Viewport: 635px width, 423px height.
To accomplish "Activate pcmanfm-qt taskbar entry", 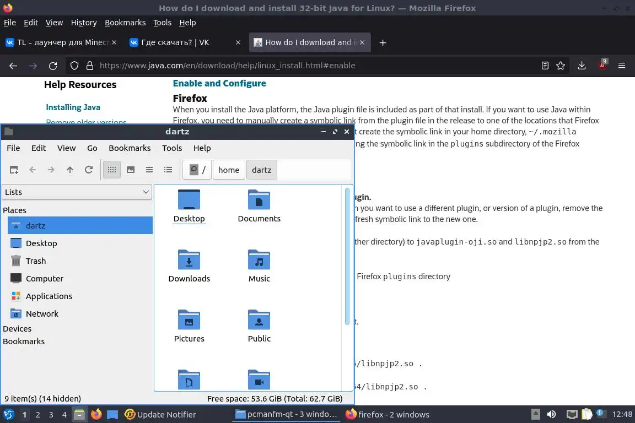I will [286, 415].
